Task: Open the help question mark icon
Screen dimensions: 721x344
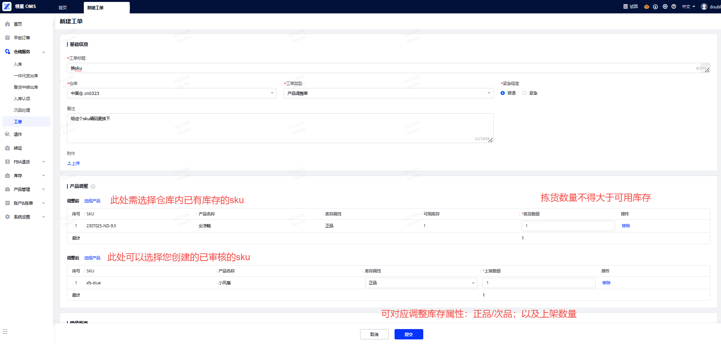Action: pyautogui.click(x=674, y=7)
